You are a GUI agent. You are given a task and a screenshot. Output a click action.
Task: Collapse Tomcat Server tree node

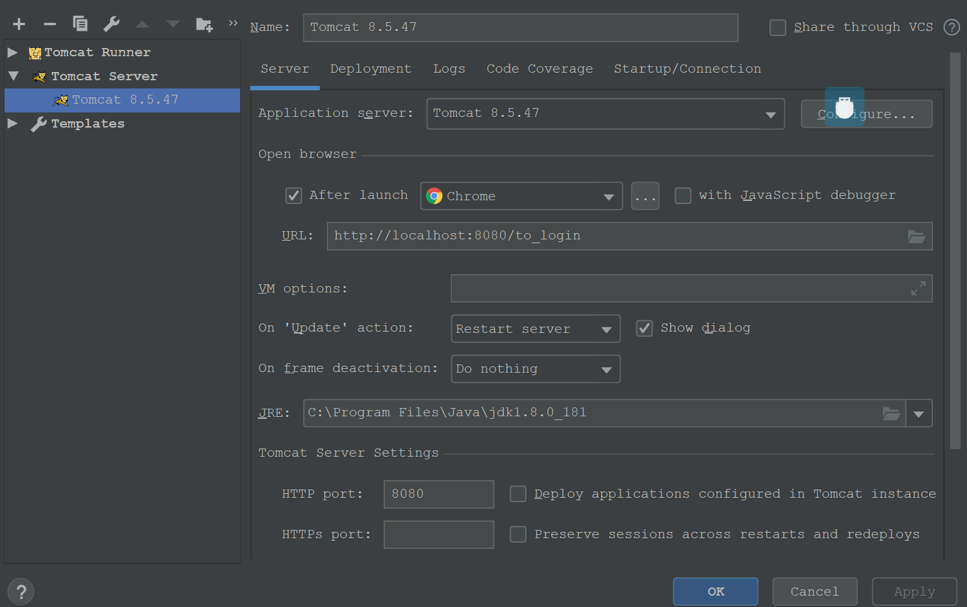point(13,76)
